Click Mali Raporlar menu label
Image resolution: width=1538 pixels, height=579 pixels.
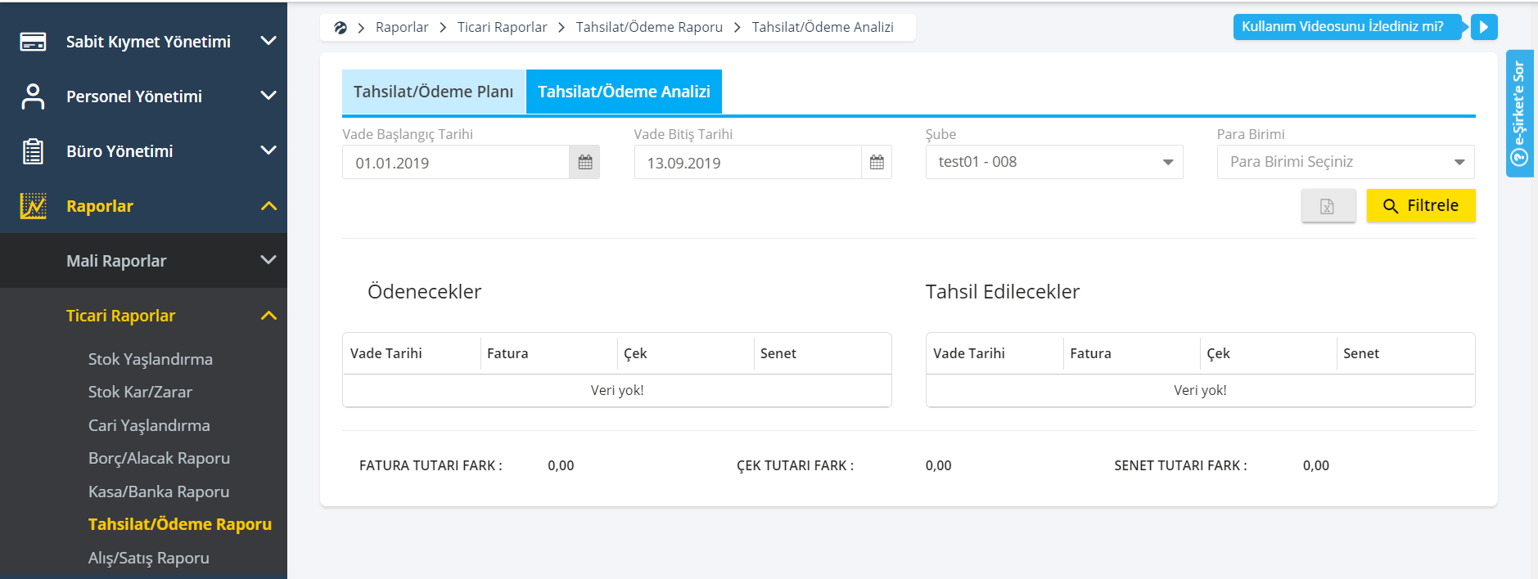[116, 261]
